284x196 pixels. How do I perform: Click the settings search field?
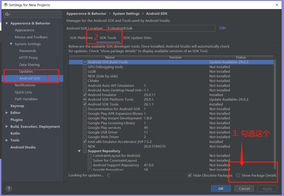pyautogui.click(x=32, y=14)
